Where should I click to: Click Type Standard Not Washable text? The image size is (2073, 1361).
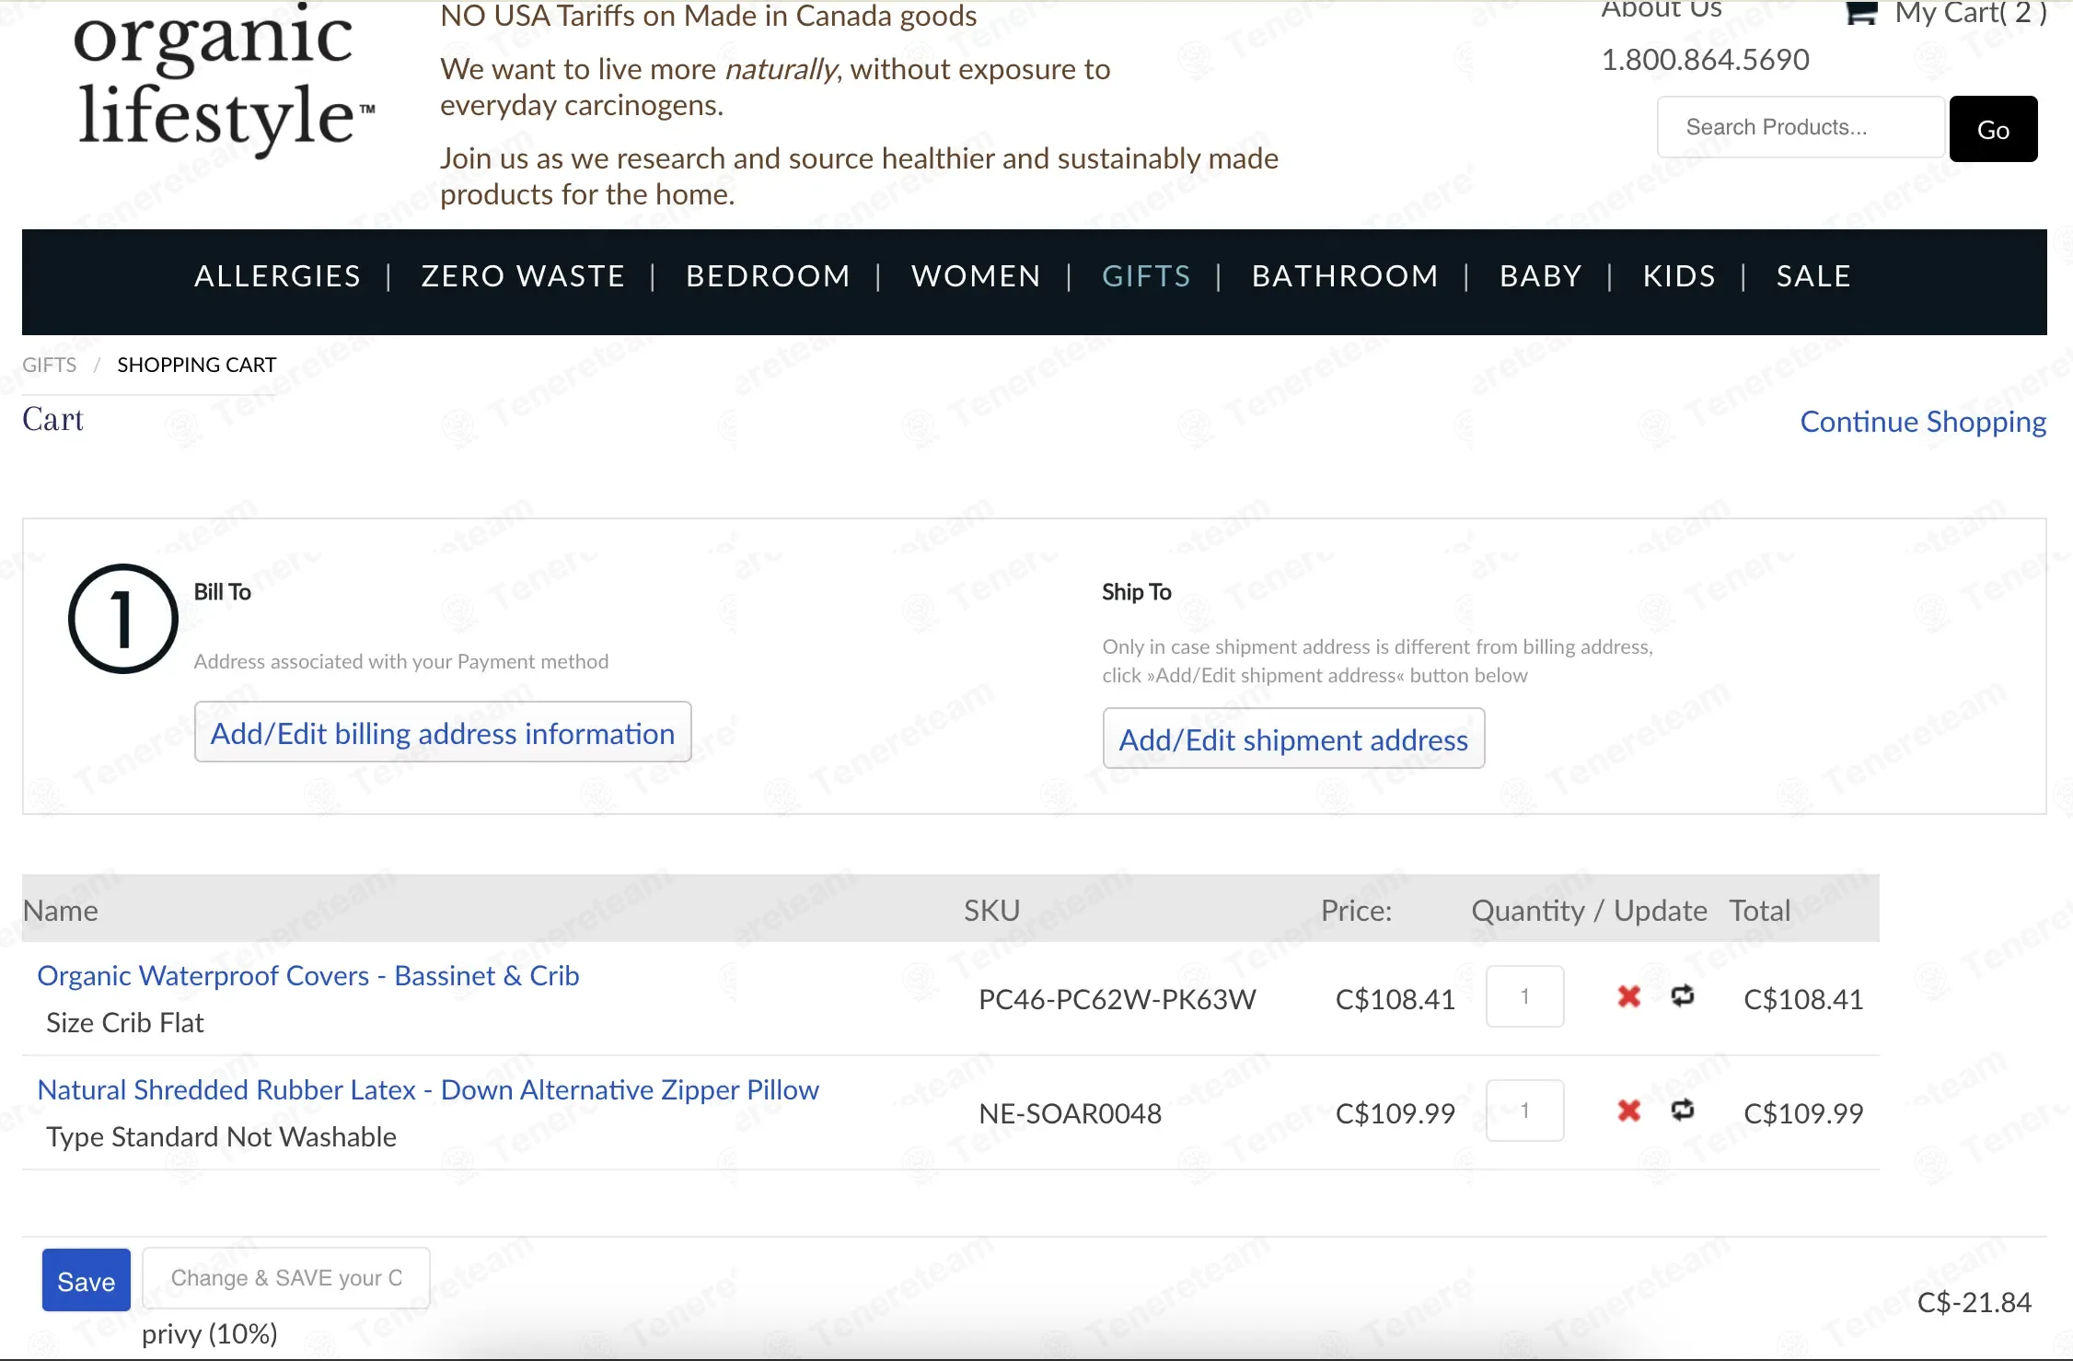click(222, 1137)
